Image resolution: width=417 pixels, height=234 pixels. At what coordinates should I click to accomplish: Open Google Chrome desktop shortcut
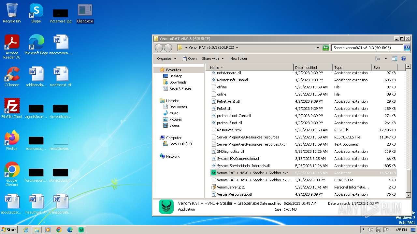tap(12, 175)
